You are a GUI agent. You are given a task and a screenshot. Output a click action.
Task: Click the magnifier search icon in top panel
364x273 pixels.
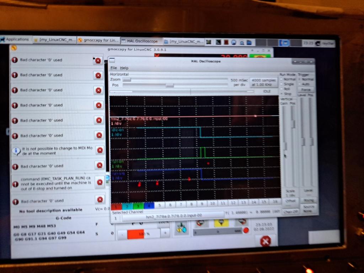(x=242, y=43)
